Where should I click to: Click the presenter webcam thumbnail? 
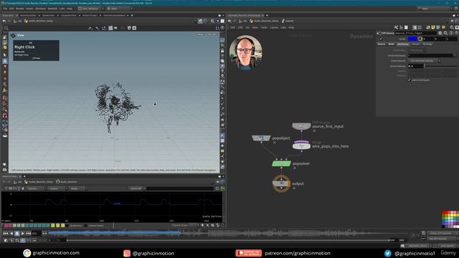click(246, 52)
